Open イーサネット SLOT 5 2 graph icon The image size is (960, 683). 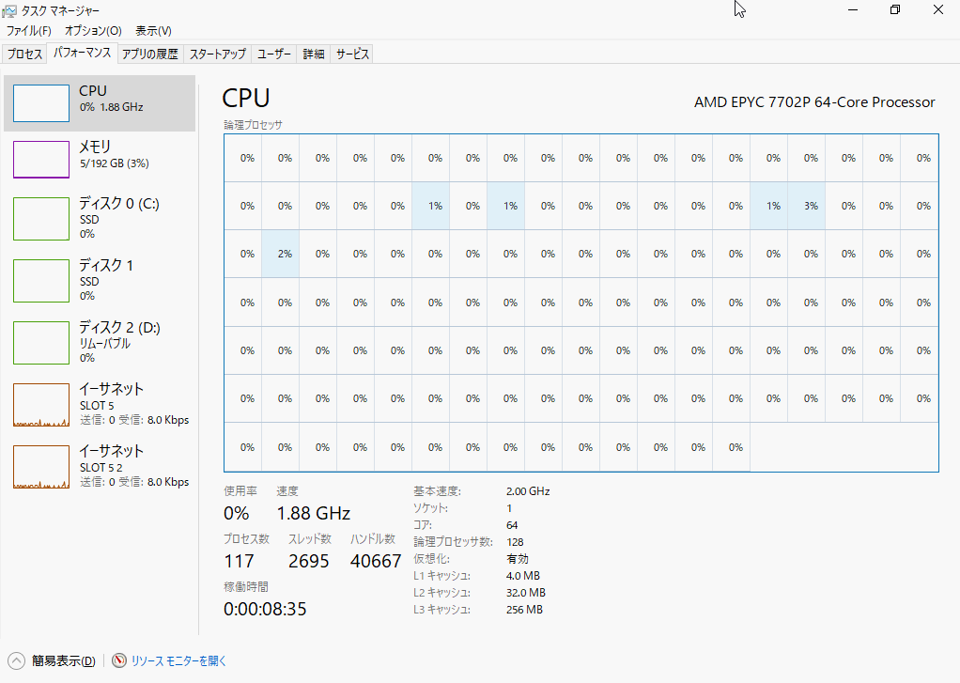[x=40, y=466]
